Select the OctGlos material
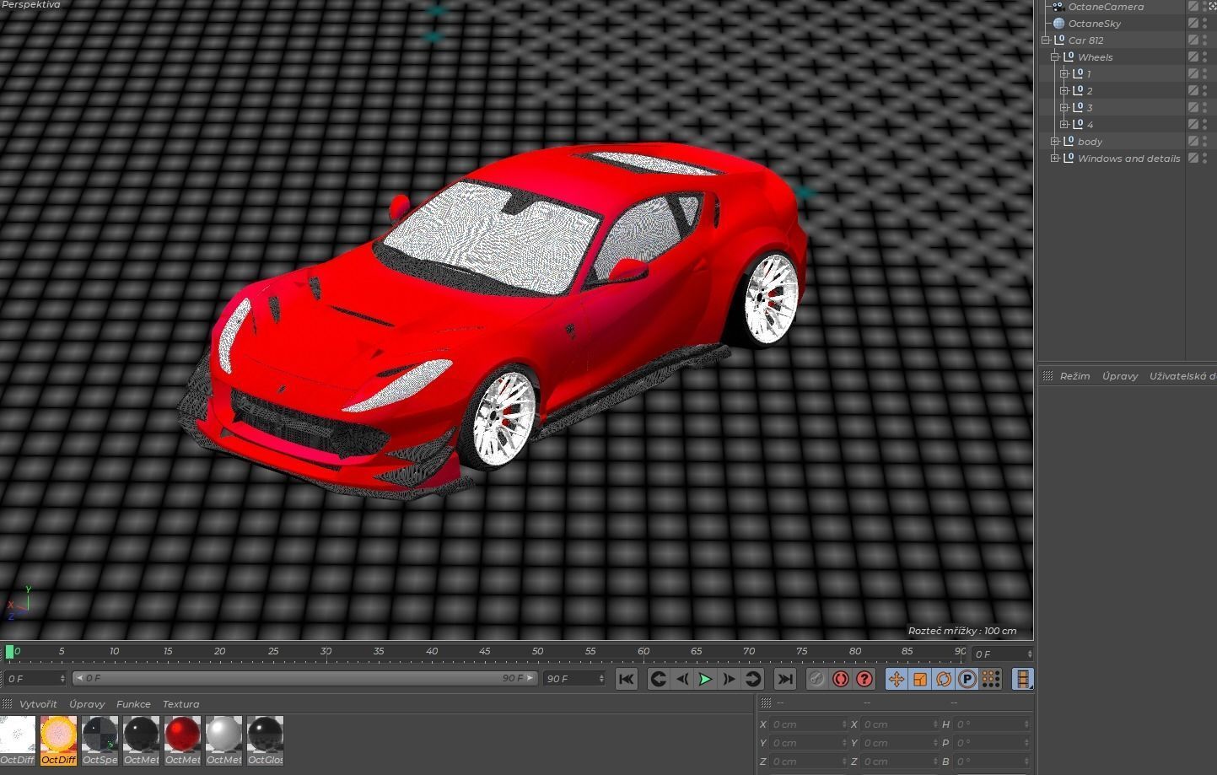1217x775 pixels. tap(265, 741)
